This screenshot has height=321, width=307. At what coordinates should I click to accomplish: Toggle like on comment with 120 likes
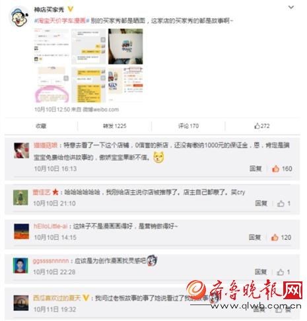[281, 237]
